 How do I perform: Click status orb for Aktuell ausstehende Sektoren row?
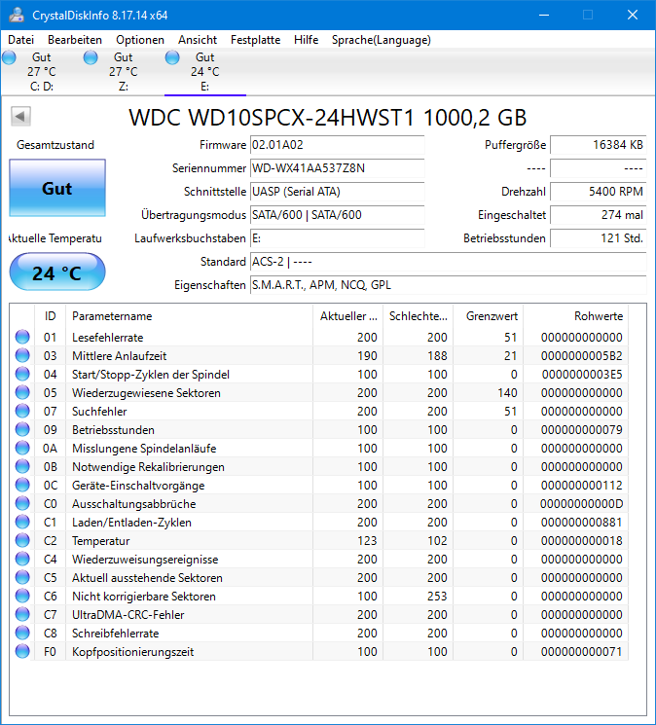click(x=22, y=577)
